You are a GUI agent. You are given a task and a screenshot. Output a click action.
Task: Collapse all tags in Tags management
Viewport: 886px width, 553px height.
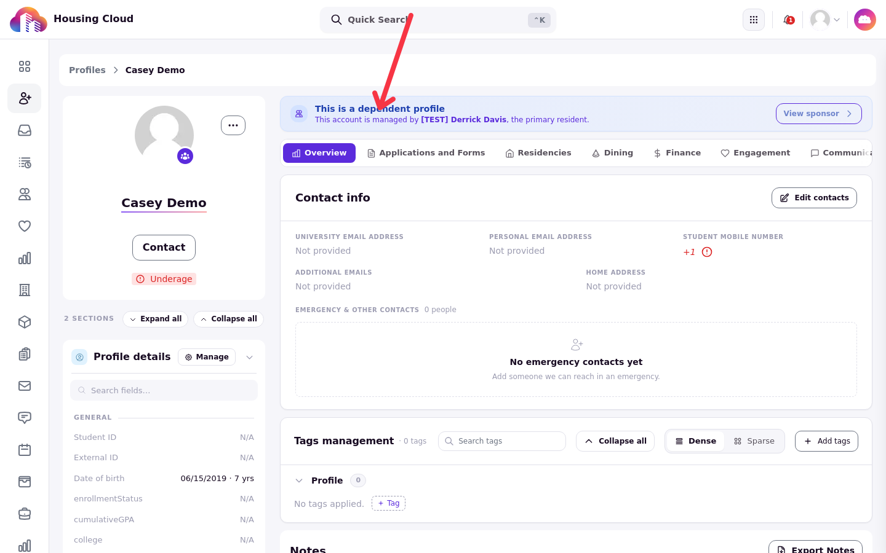pos(615,441)
